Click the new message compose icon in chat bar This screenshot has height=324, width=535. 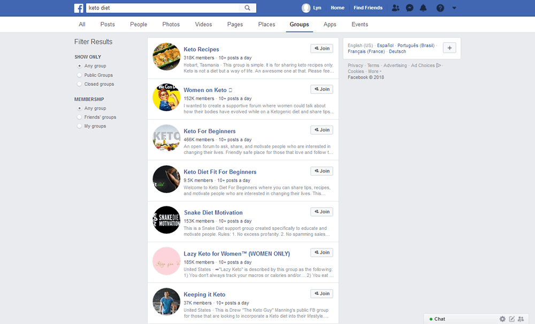511,319
